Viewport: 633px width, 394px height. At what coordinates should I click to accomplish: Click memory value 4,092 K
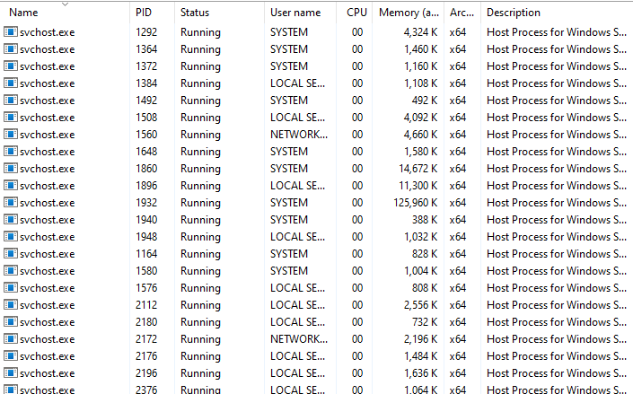click(420, 117)
